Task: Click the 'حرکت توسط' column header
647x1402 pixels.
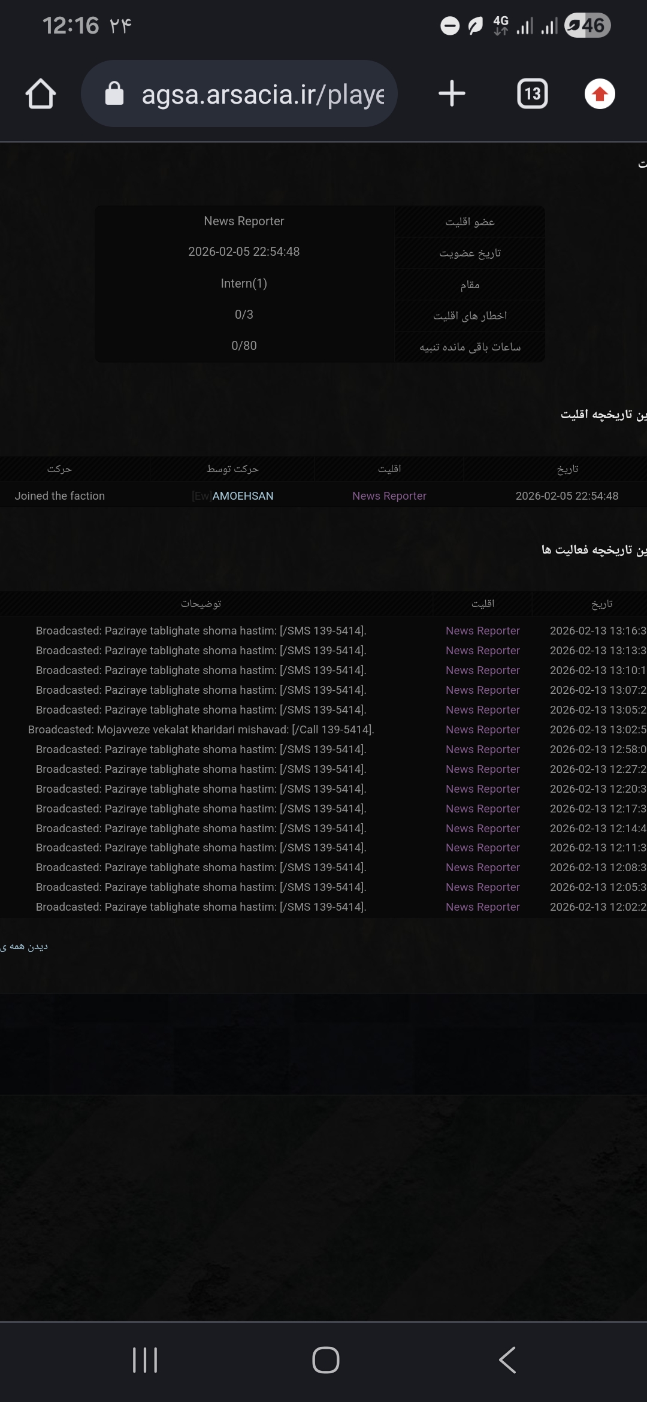Action: pyautogui.click(x=232, y=469)
